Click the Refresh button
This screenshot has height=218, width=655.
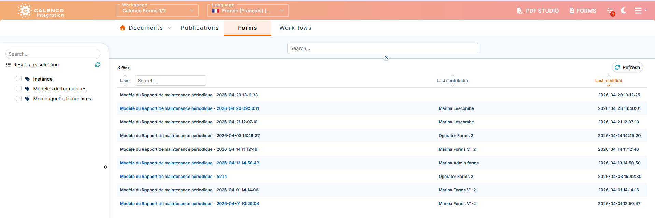coord(628,67)
